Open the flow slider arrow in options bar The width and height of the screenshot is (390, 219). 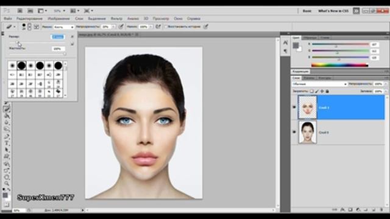[151, 27]
